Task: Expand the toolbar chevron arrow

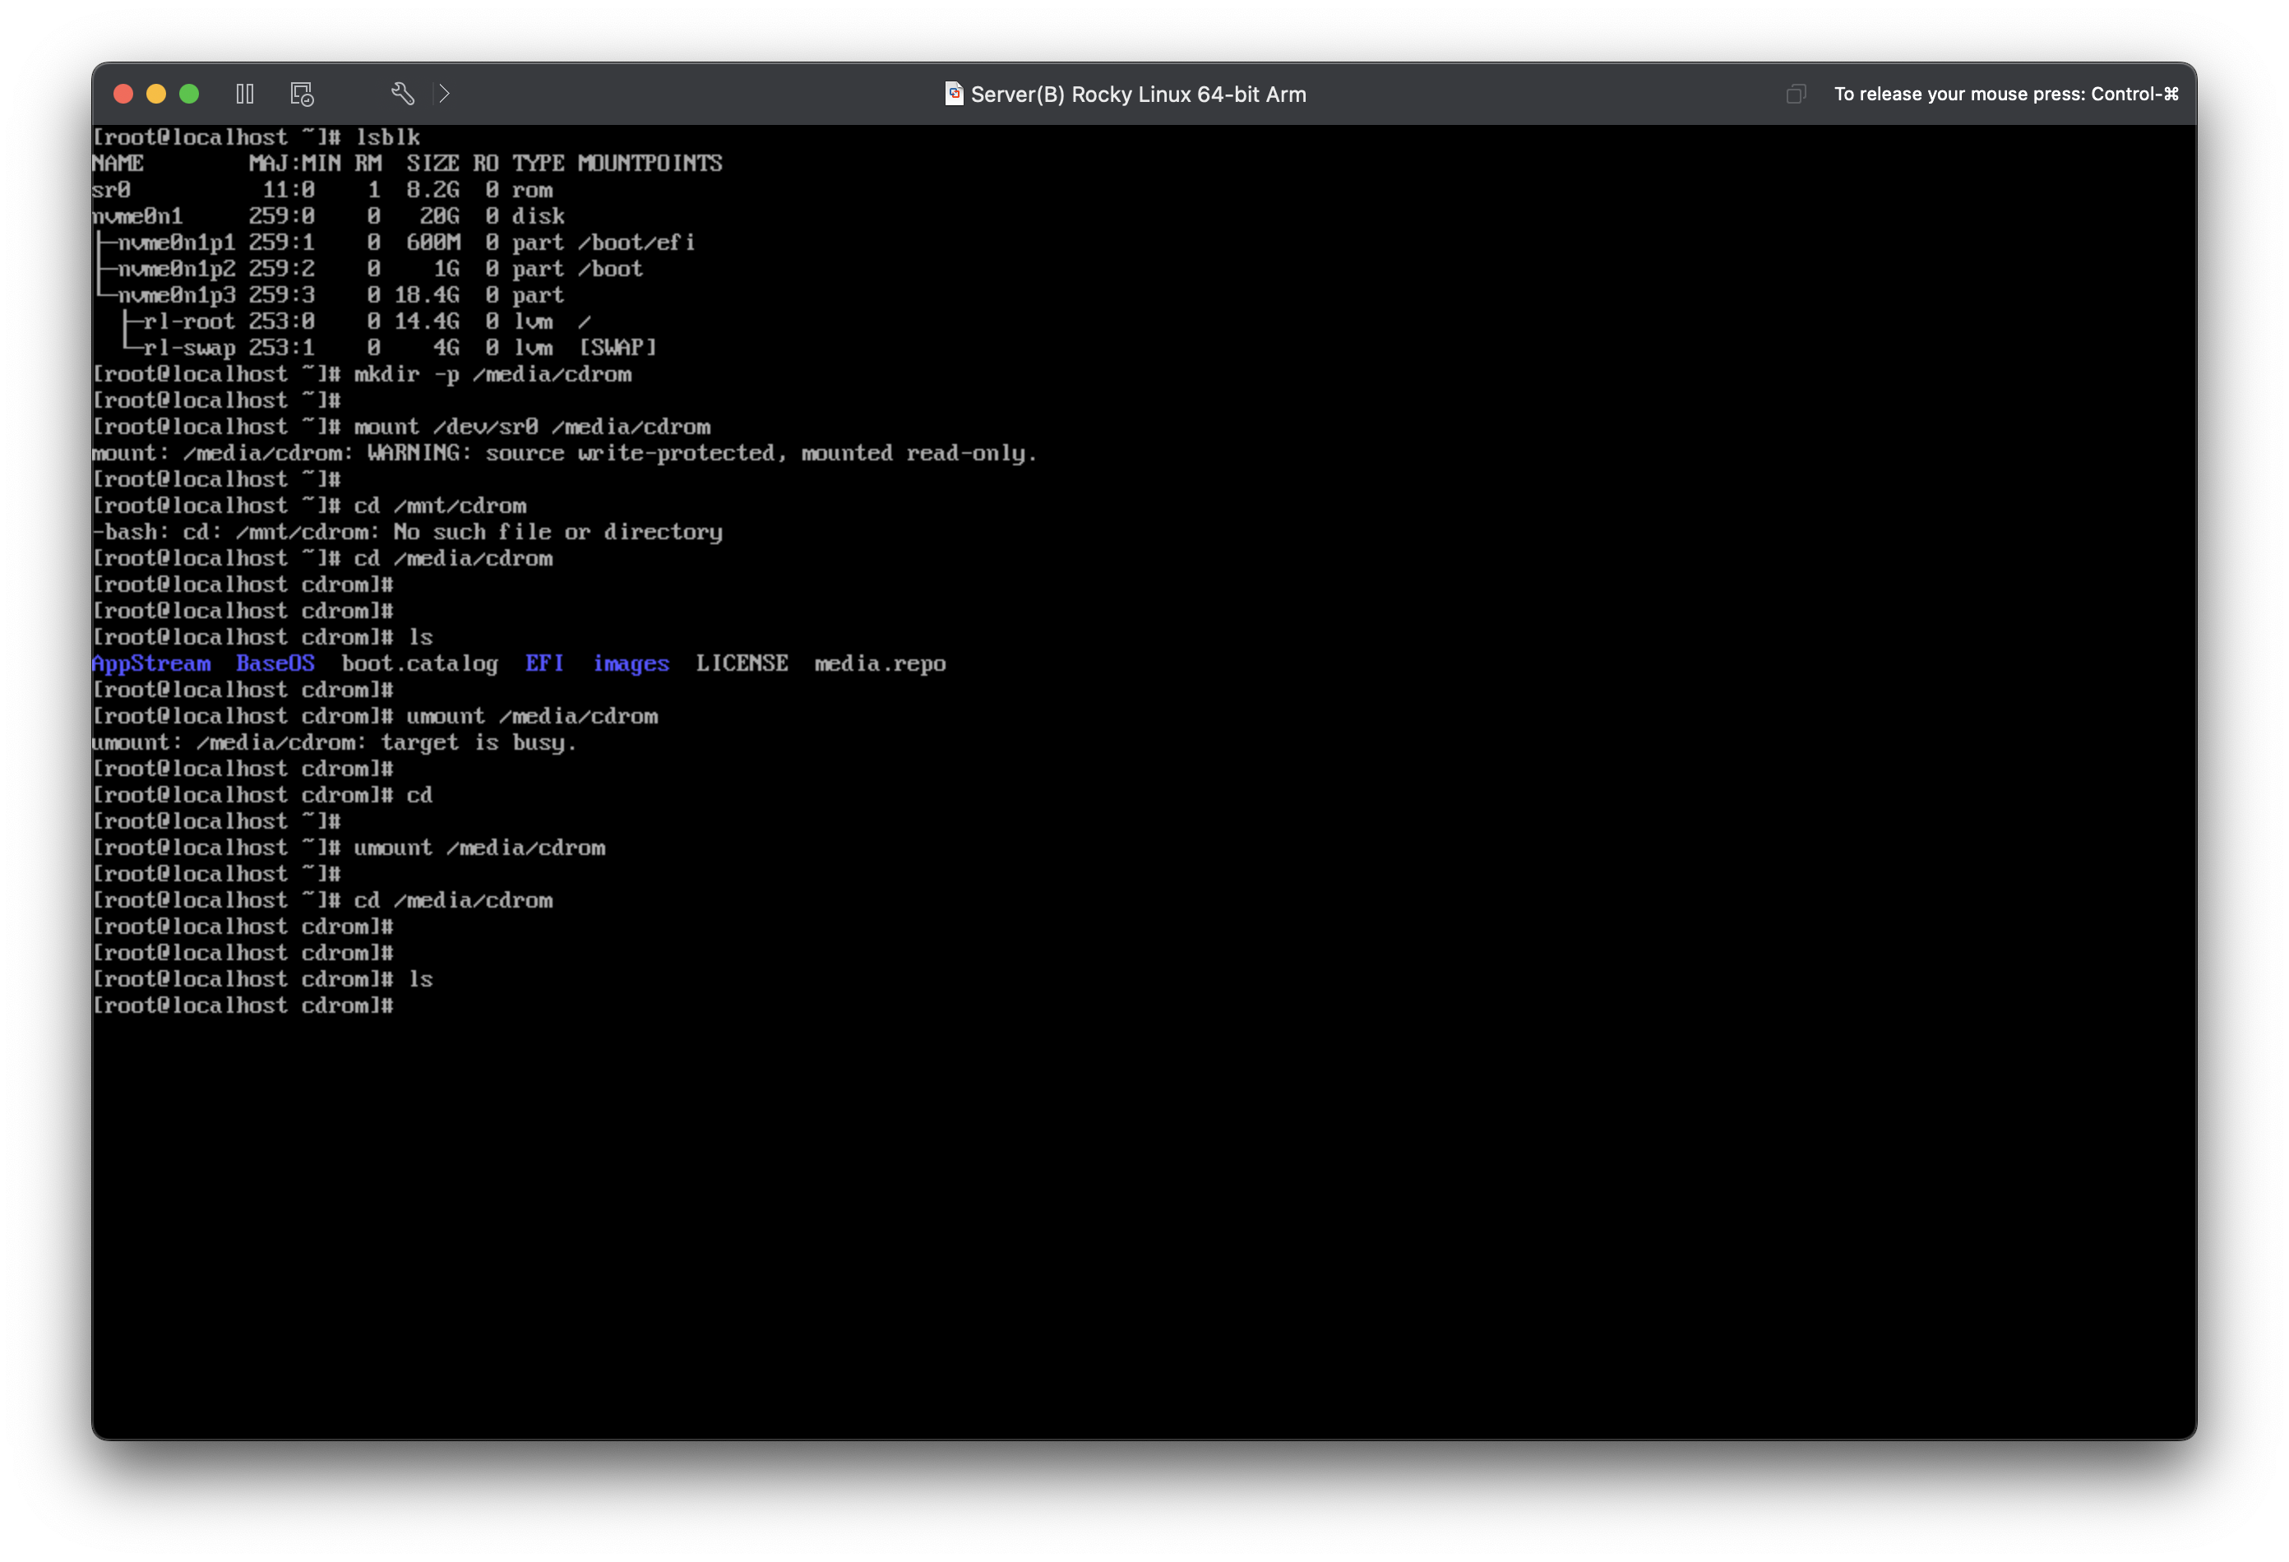Action: pyautogui.click(x=444, y=94)
